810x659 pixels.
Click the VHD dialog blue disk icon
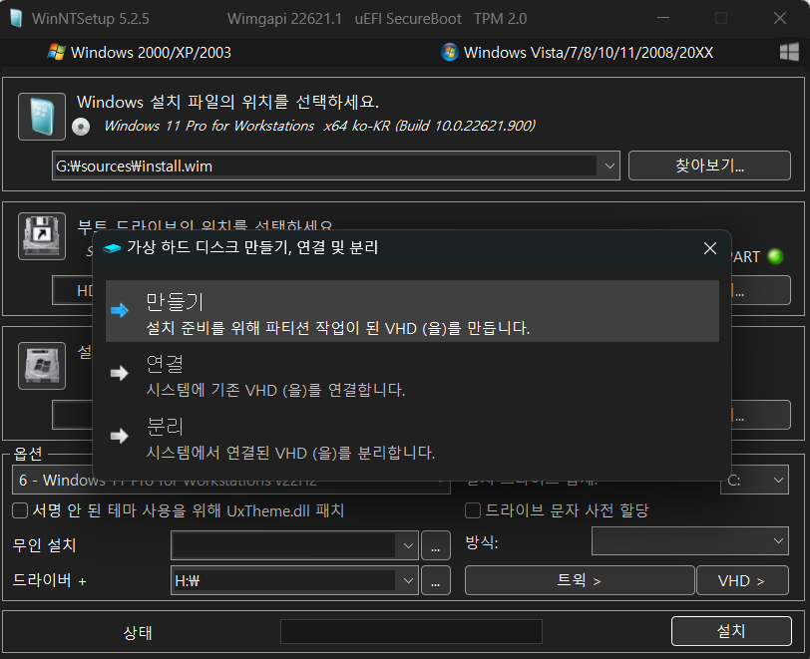pyautogui.click(x=112, y=249)
